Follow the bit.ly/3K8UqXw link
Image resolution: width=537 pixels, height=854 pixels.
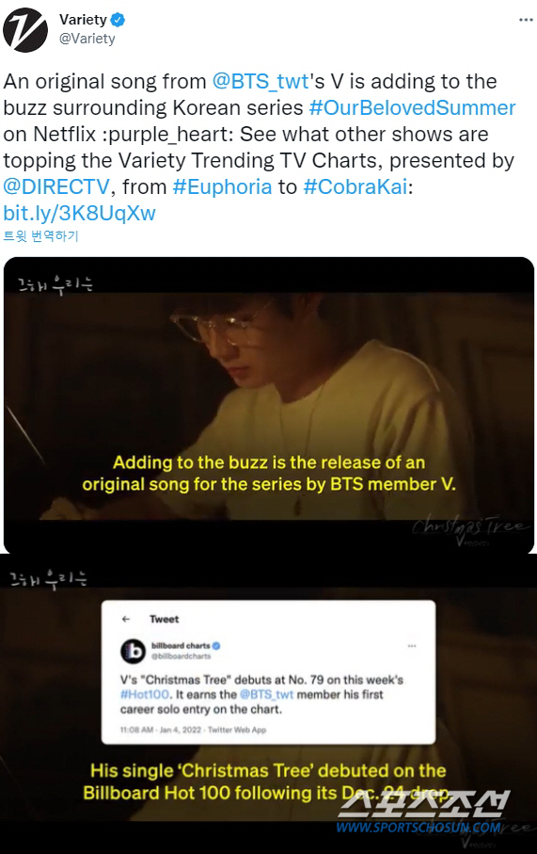click(79, 213)
